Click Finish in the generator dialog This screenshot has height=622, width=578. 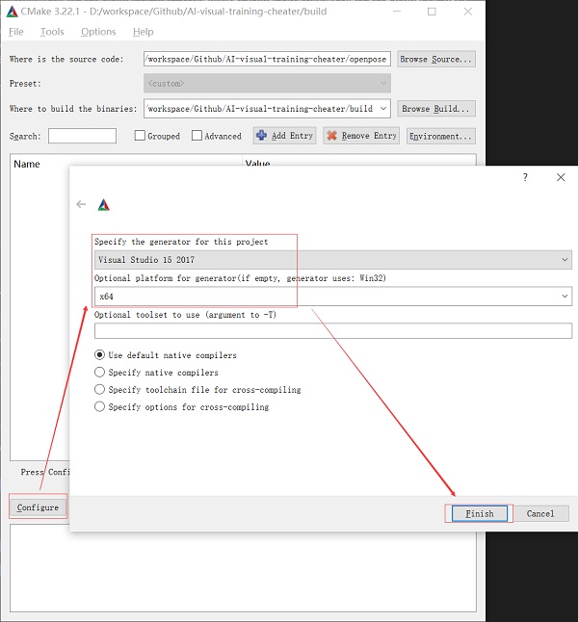coord(480,514)
